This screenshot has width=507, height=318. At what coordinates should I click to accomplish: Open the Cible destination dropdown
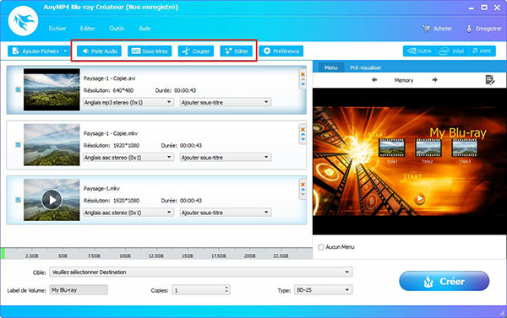(201, 272)
